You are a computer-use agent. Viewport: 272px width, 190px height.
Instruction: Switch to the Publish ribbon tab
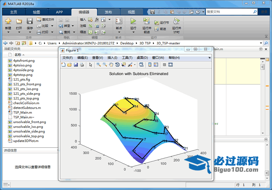(x=108, y=12)
